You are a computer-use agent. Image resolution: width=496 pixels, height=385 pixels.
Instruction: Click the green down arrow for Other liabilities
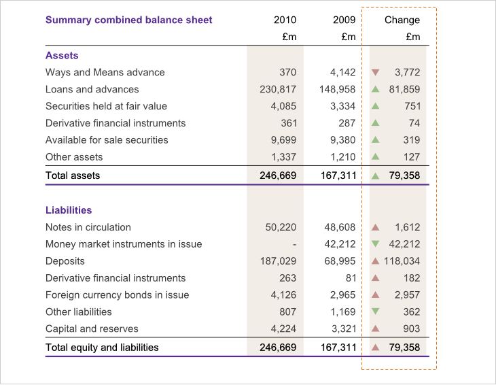[x=375, y=312]
